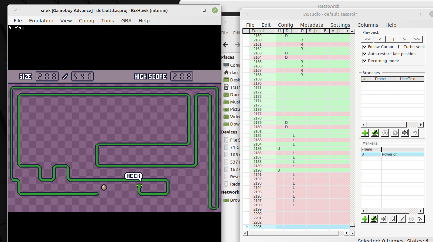The height and width of the screenshot is (242, 433).
Task: Click the load branch play icon
Action: (385, 133)
